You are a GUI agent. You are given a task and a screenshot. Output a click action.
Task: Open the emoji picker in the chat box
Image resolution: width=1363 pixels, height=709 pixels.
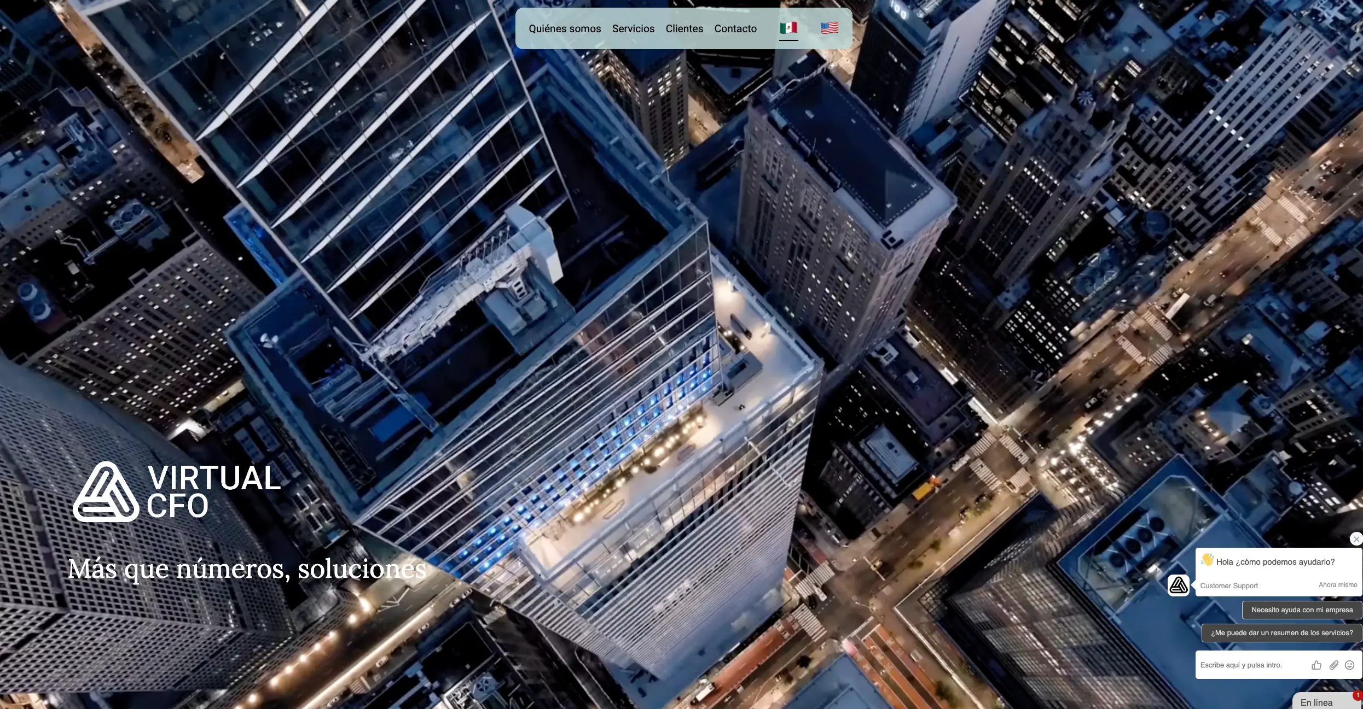(x=1350, y=665)
